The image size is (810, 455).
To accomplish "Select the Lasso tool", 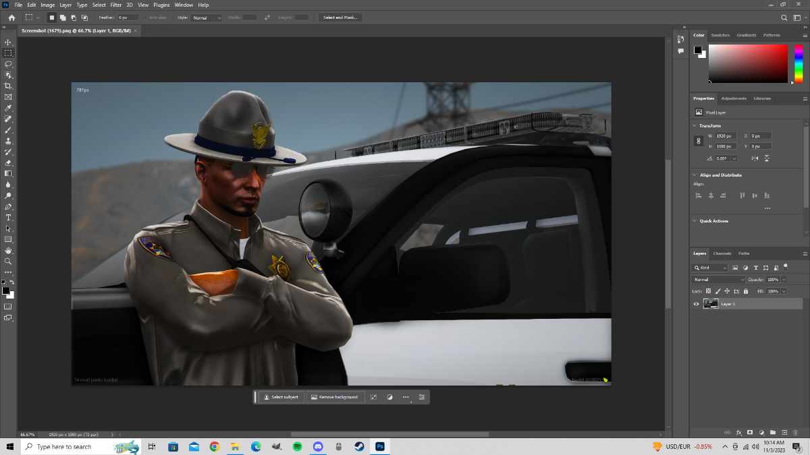I will (8, 64).
